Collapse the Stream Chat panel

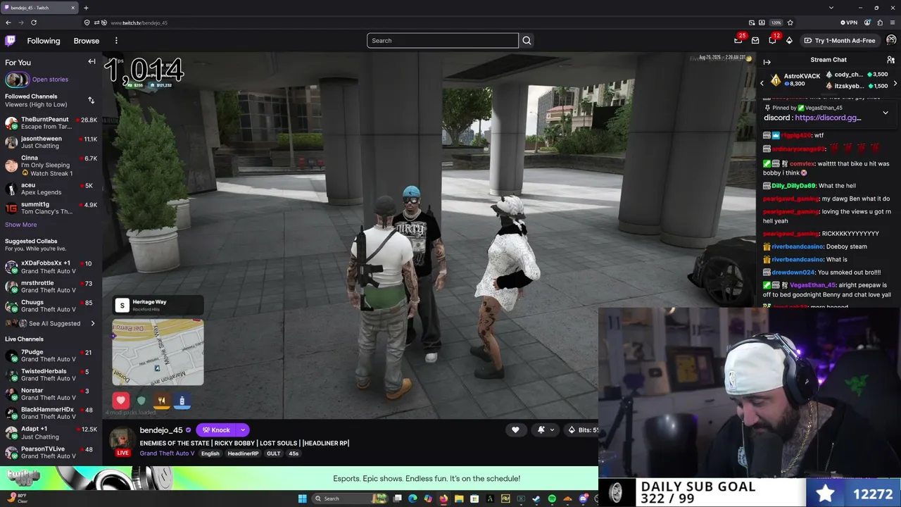tap(767, 62)
